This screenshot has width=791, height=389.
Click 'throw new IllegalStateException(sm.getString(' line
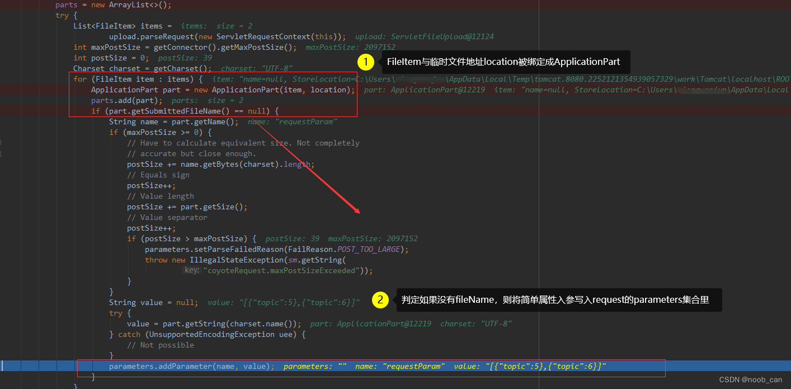click(246, 260)
